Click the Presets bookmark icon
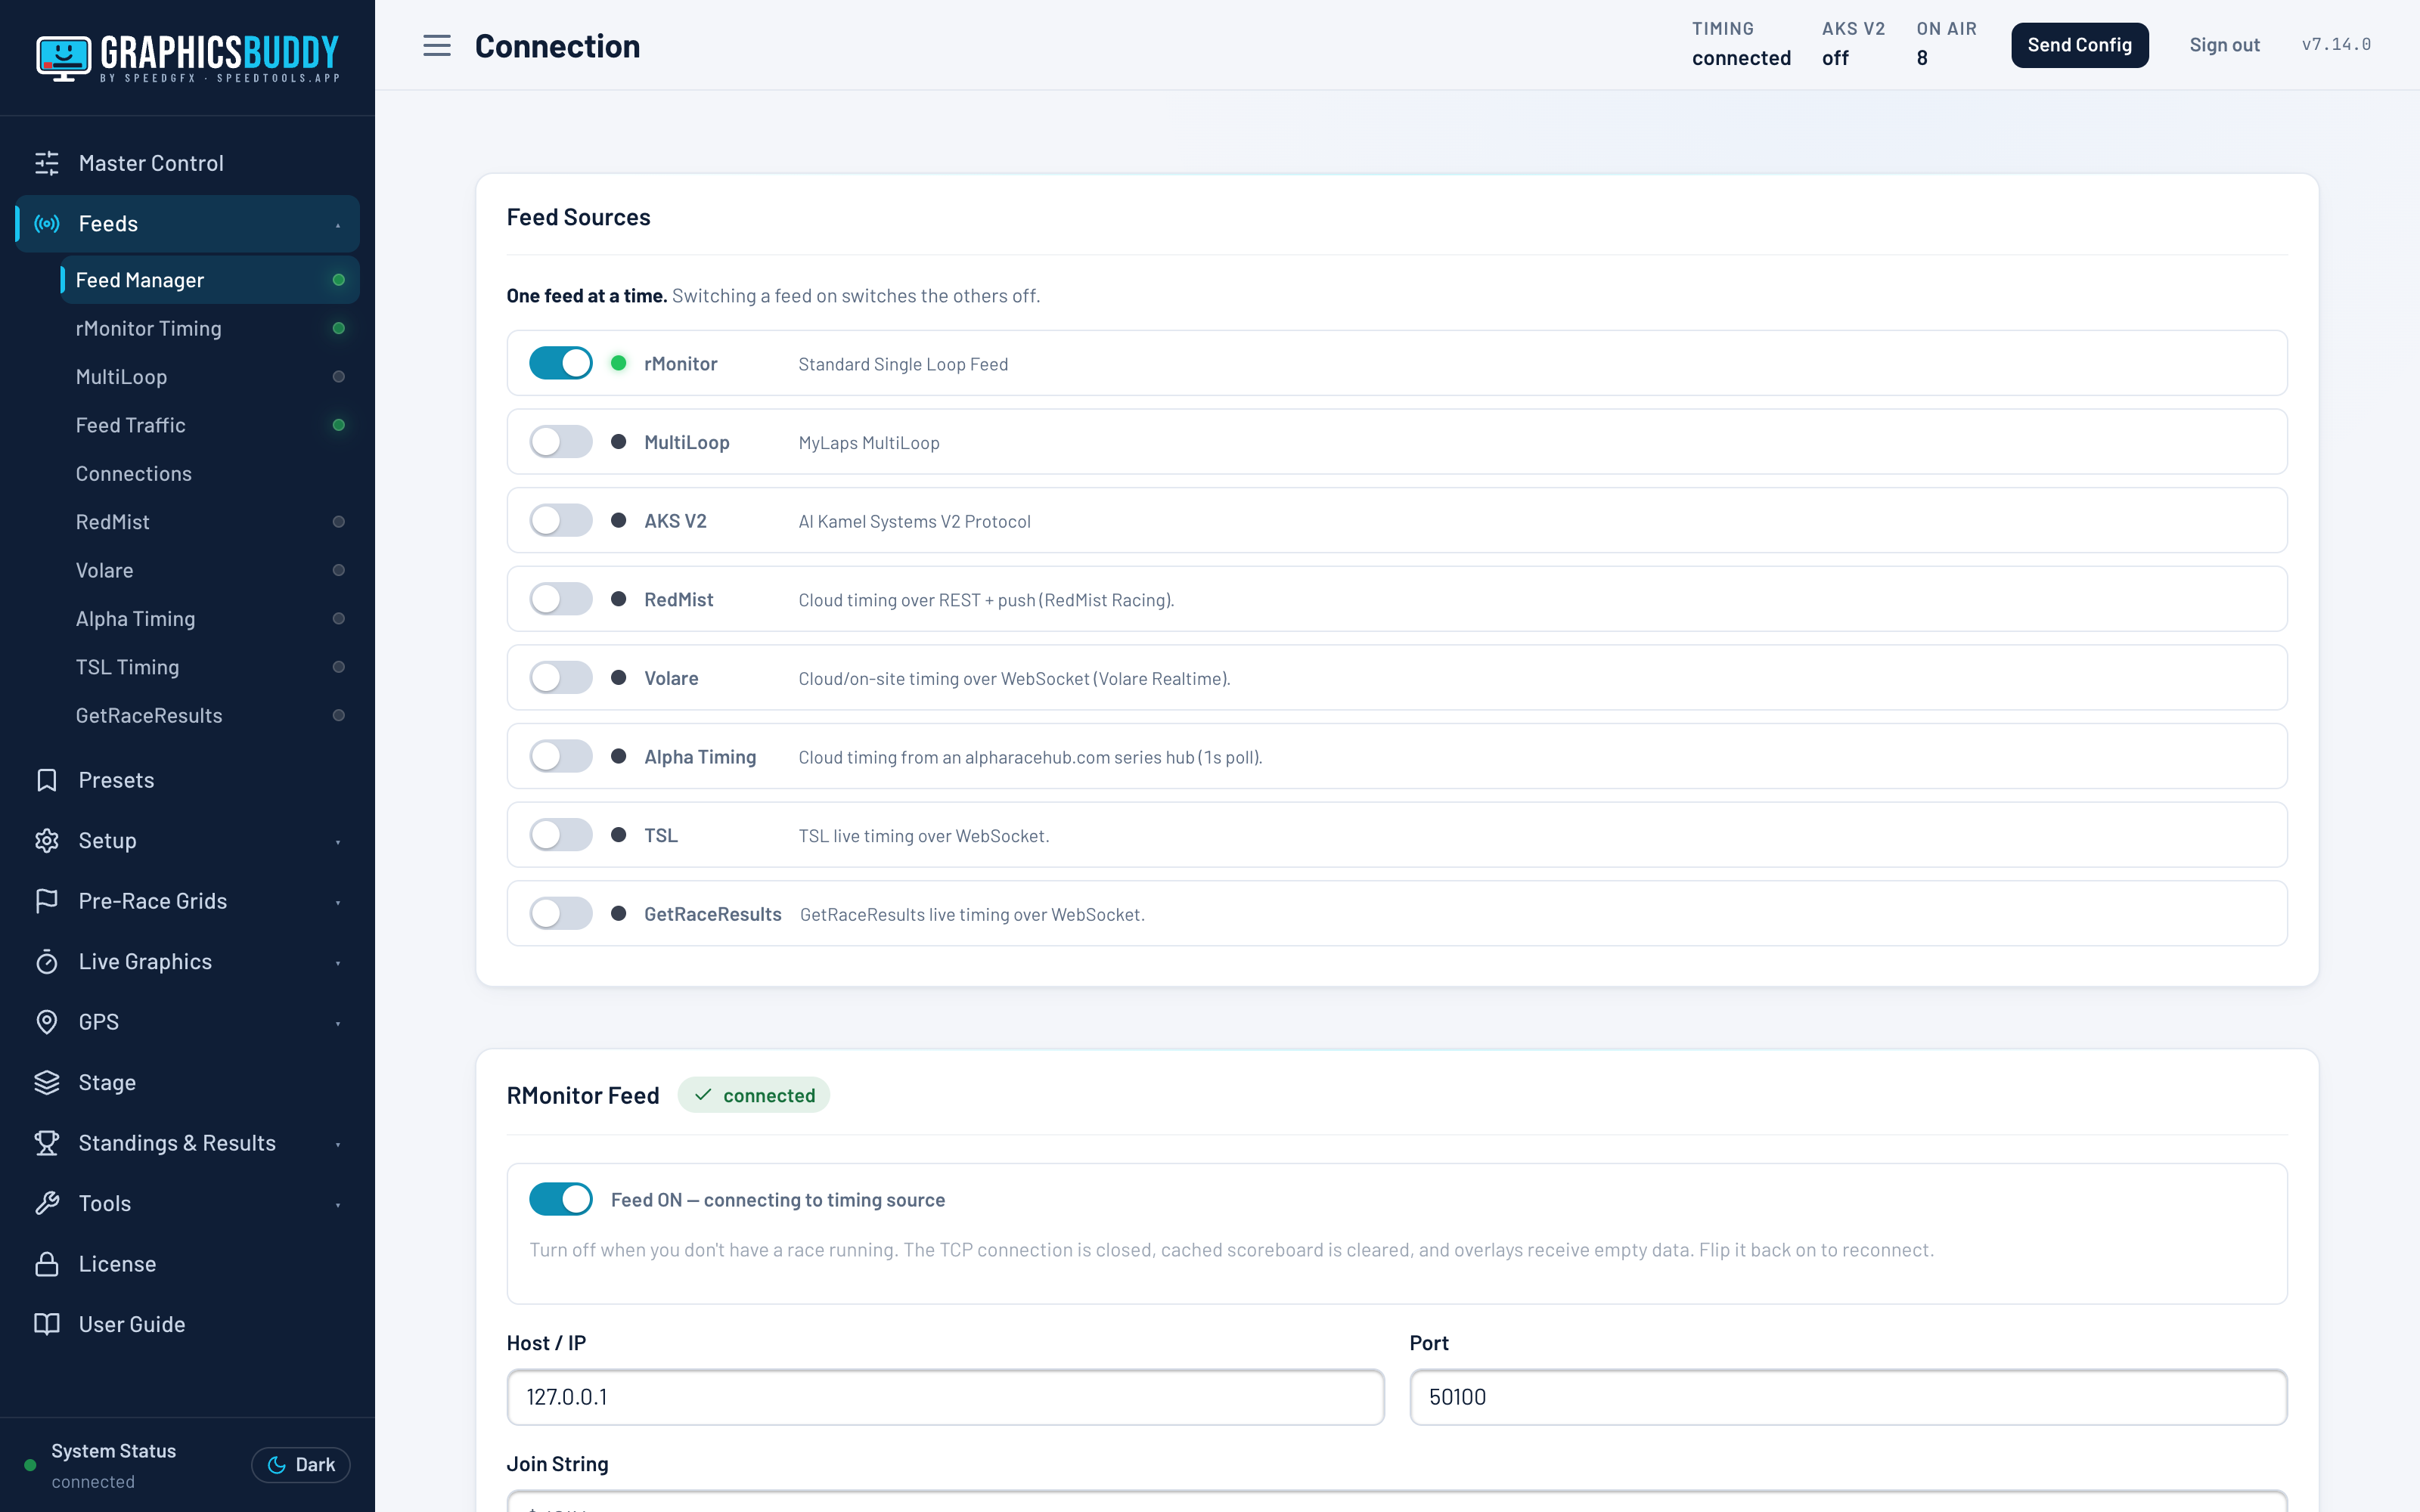Image resolution: width=2420 pixels, height=1512 pixels. coord(47,780)
